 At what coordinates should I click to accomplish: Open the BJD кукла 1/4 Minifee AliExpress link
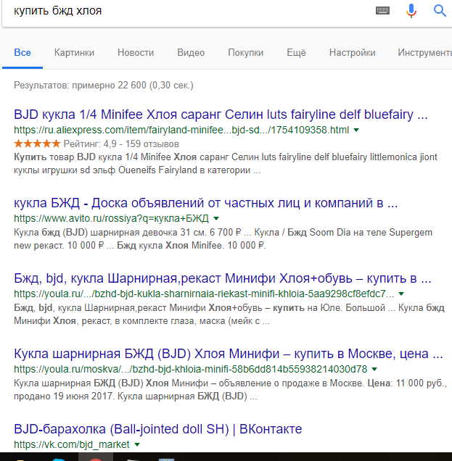(x=221, y=115)
